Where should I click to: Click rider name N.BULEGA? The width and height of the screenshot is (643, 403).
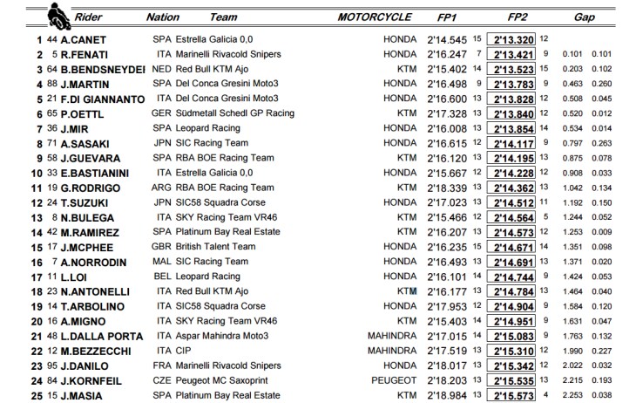[87, 218]
